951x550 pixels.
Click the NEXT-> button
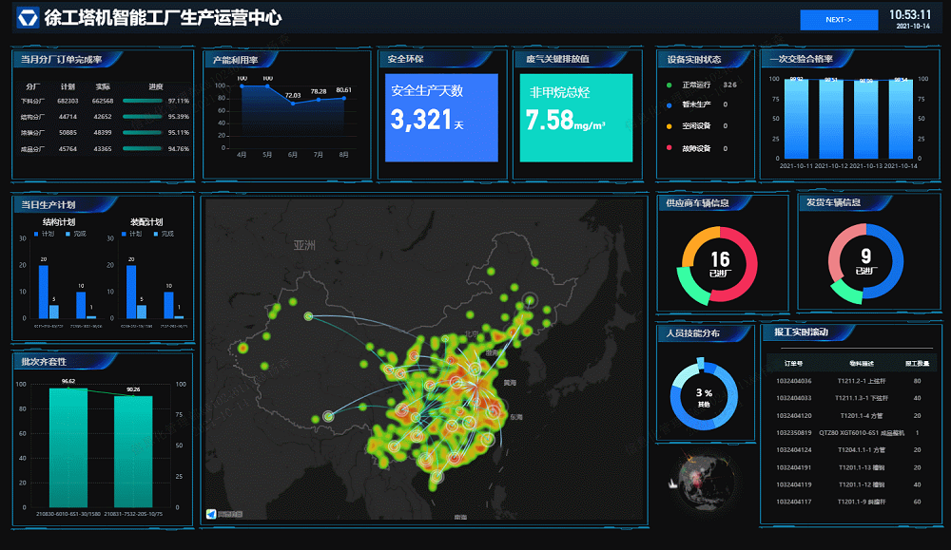(838, 20)
